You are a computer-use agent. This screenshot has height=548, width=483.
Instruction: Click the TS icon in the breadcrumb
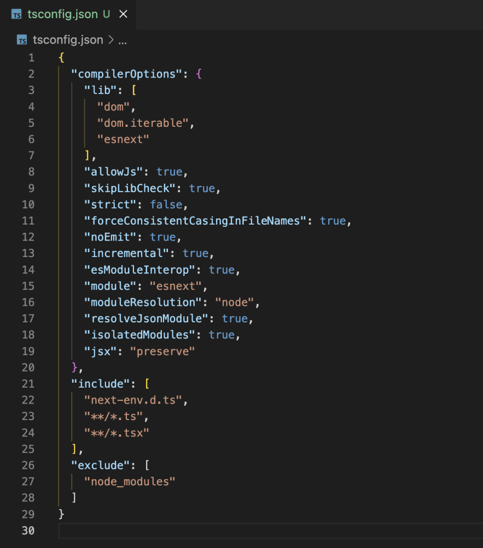22,40
